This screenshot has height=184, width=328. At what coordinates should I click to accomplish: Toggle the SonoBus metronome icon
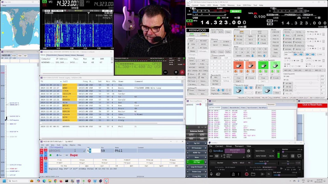click(x=233, y=174)
